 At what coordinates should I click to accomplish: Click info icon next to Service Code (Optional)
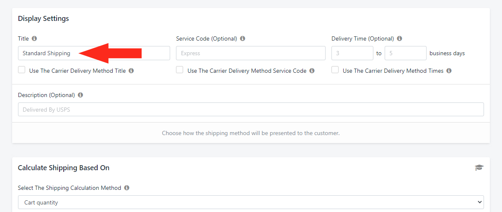click(x=243, y=38)
